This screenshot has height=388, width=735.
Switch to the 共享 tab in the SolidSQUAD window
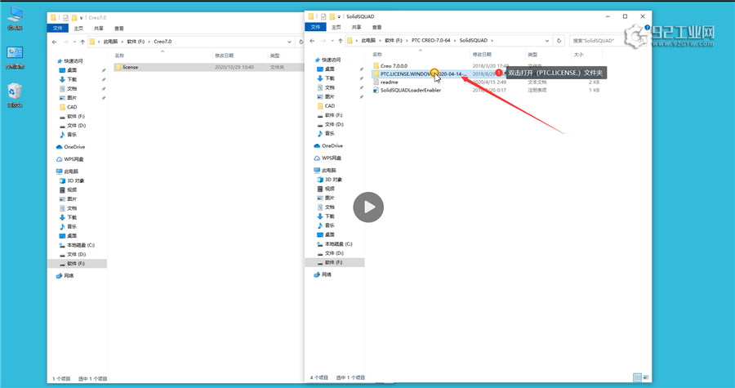click(x=356, y=27)
